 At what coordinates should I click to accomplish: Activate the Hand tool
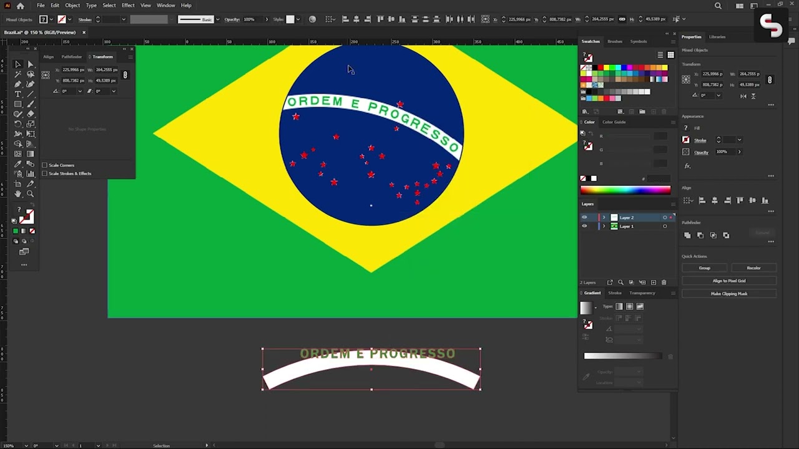[x=18, y=194]
